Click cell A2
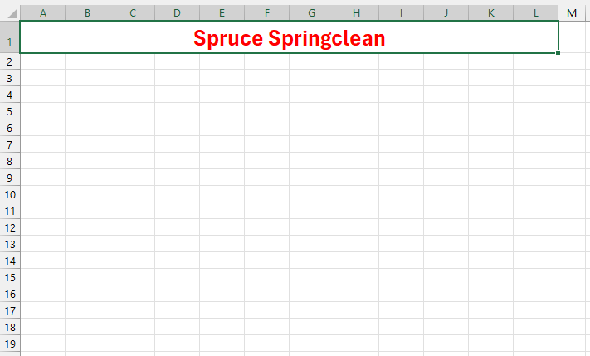Image resolution: width=590 pixels, height=356 pixels. pyautogui.click(x=42, y=61)
